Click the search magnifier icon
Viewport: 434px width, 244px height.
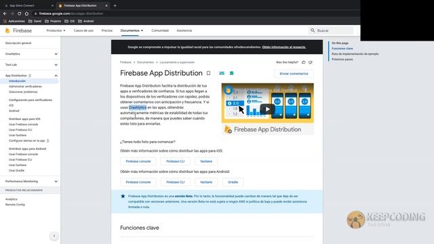[x=313, y=30]
